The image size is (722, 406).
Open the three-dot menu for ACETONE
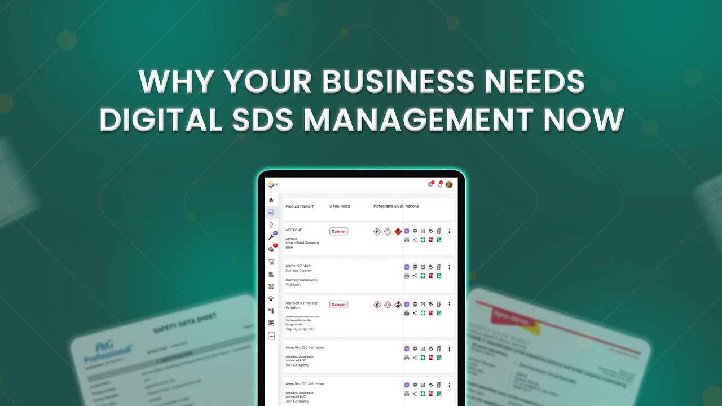450,231
